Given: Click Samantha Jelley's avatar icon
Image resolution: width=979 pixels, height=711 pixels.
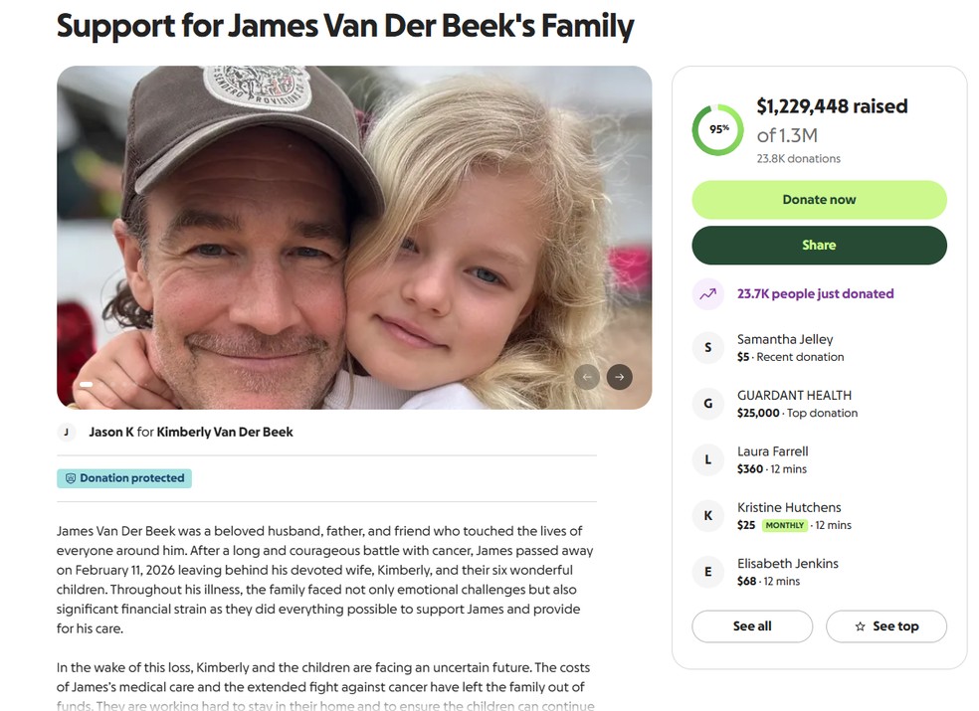Looking at the screenshot, I should coord(707,347).
